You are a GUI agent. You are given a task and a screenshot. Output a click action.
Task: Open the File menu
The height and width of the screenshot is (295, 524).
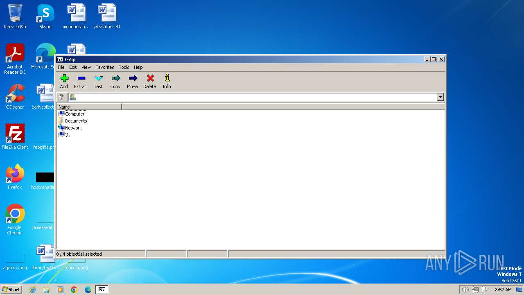61,67
